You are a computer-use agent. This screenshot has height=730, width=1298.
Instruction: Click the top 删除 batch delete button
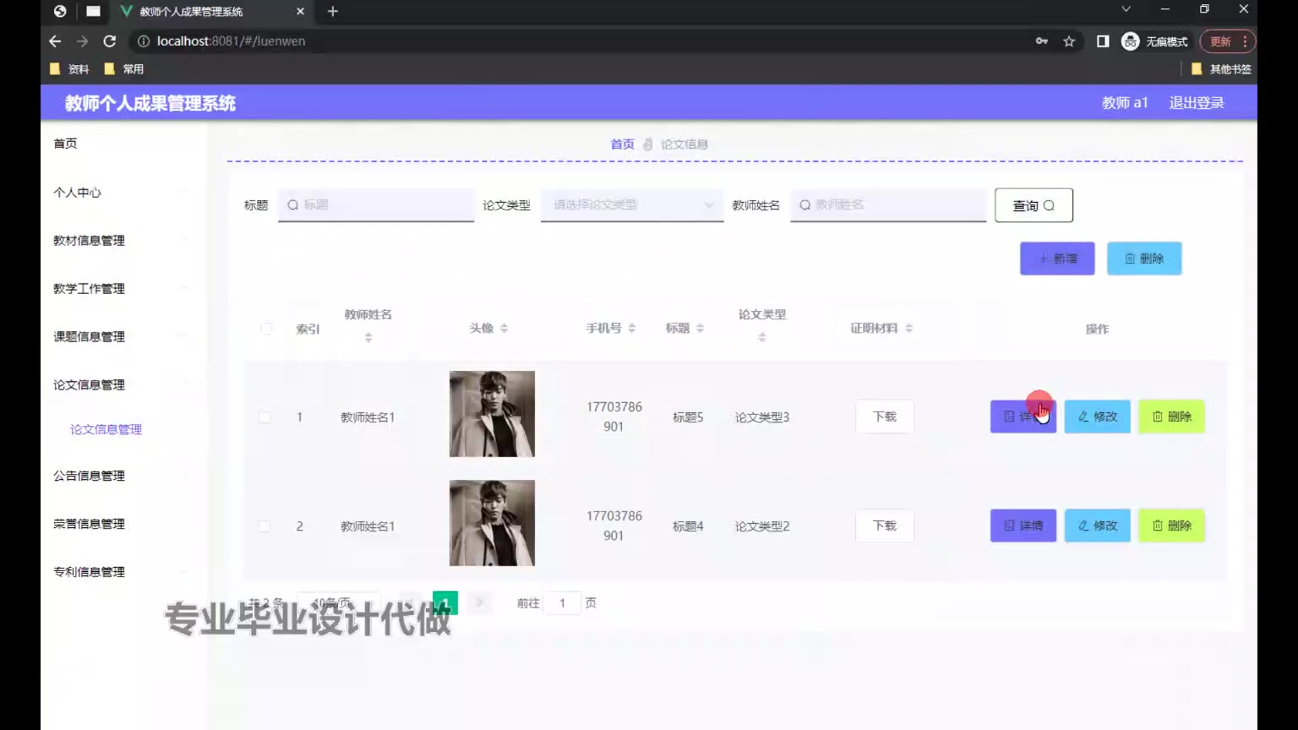[x=1145, y=258]
